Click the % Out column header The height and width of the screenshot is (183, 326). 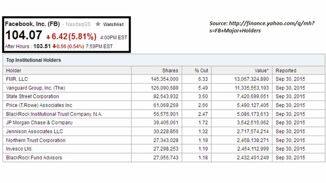(201, 71)
